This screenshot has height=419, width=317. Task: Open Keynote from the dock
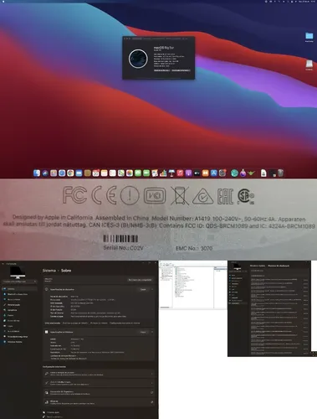tap(171, 173)
